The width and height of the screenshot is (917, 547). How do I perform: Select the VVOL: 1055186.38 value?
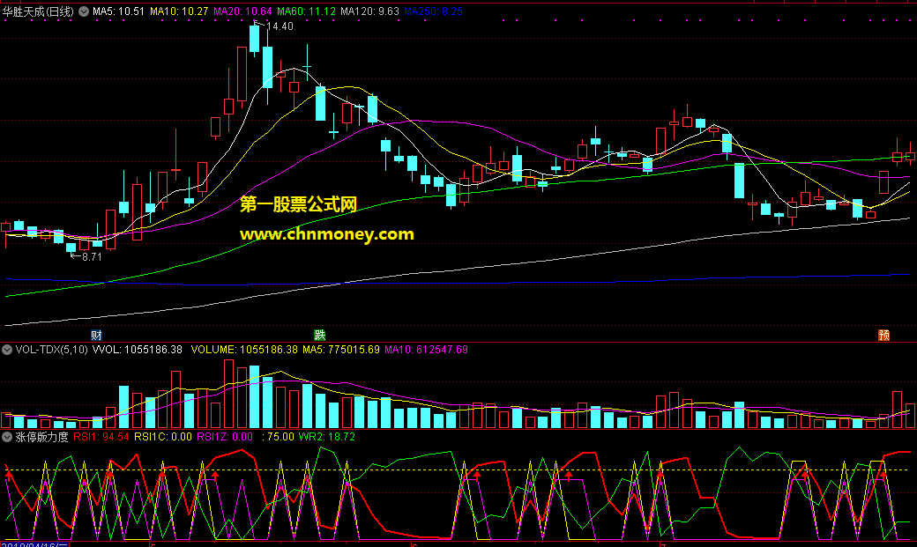tap(138, 350)
